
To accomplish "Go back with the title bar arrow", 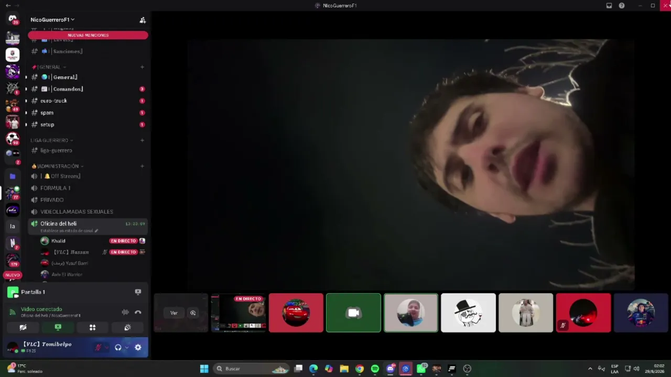I will point(8,5).
